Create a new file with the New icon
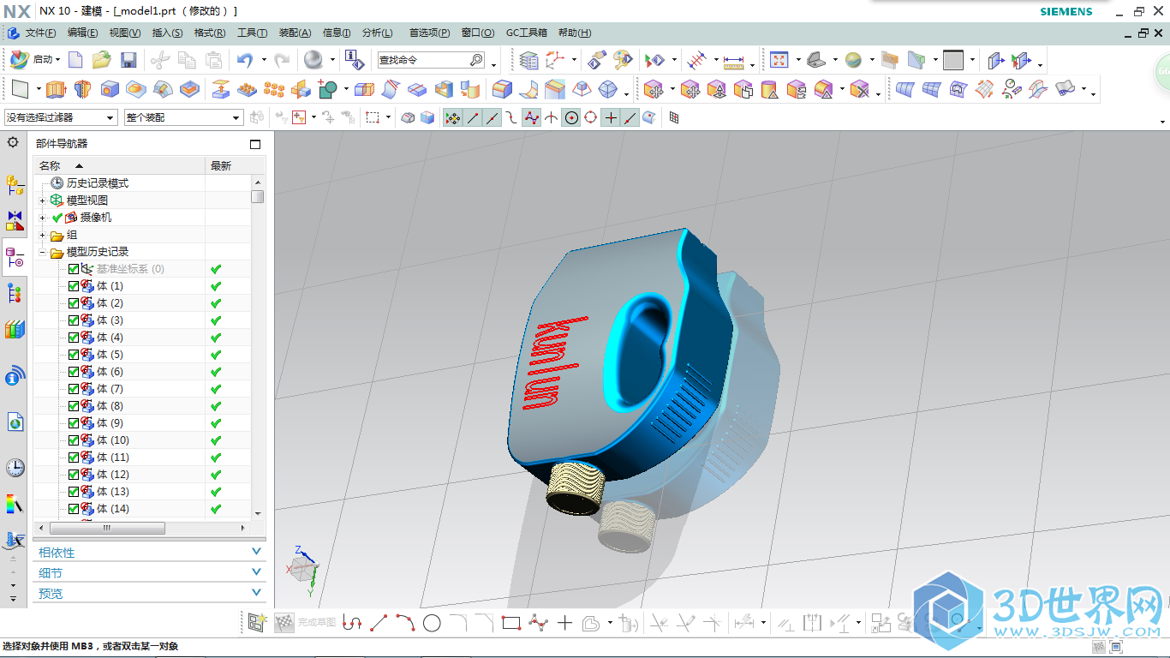This screenshot has width=1170, height=658. click(x=75, y=60)
